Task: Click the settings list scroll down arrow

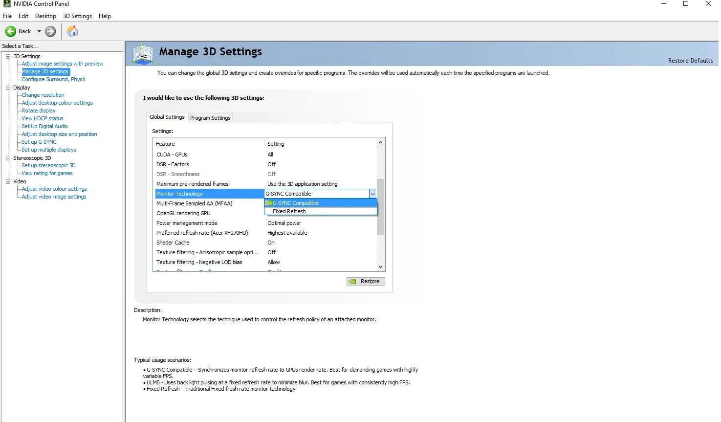Action: [381, 267]
